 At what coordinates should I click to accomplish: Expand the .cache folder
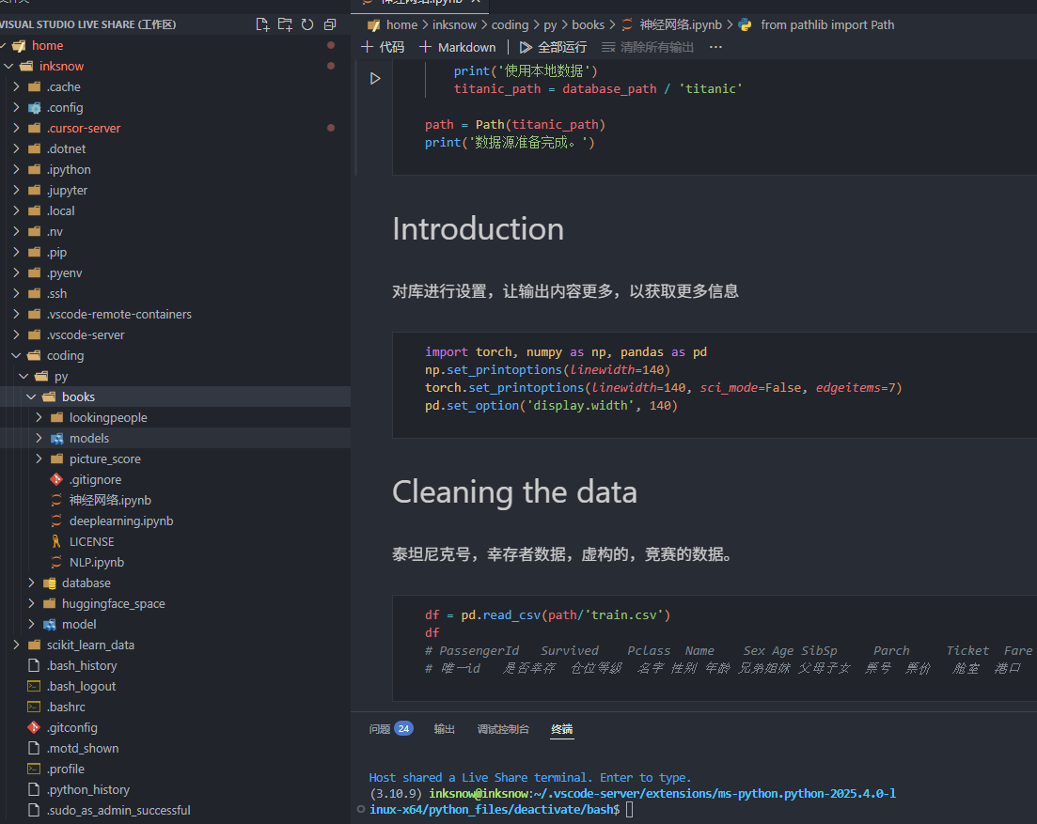(x=17, y=86)
